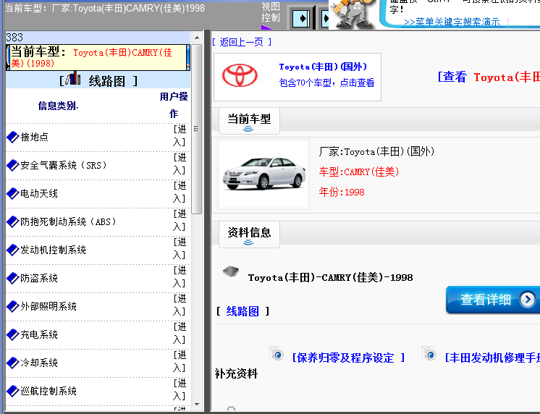
Task: Click the 用户操作 column header
Action: 174,105
